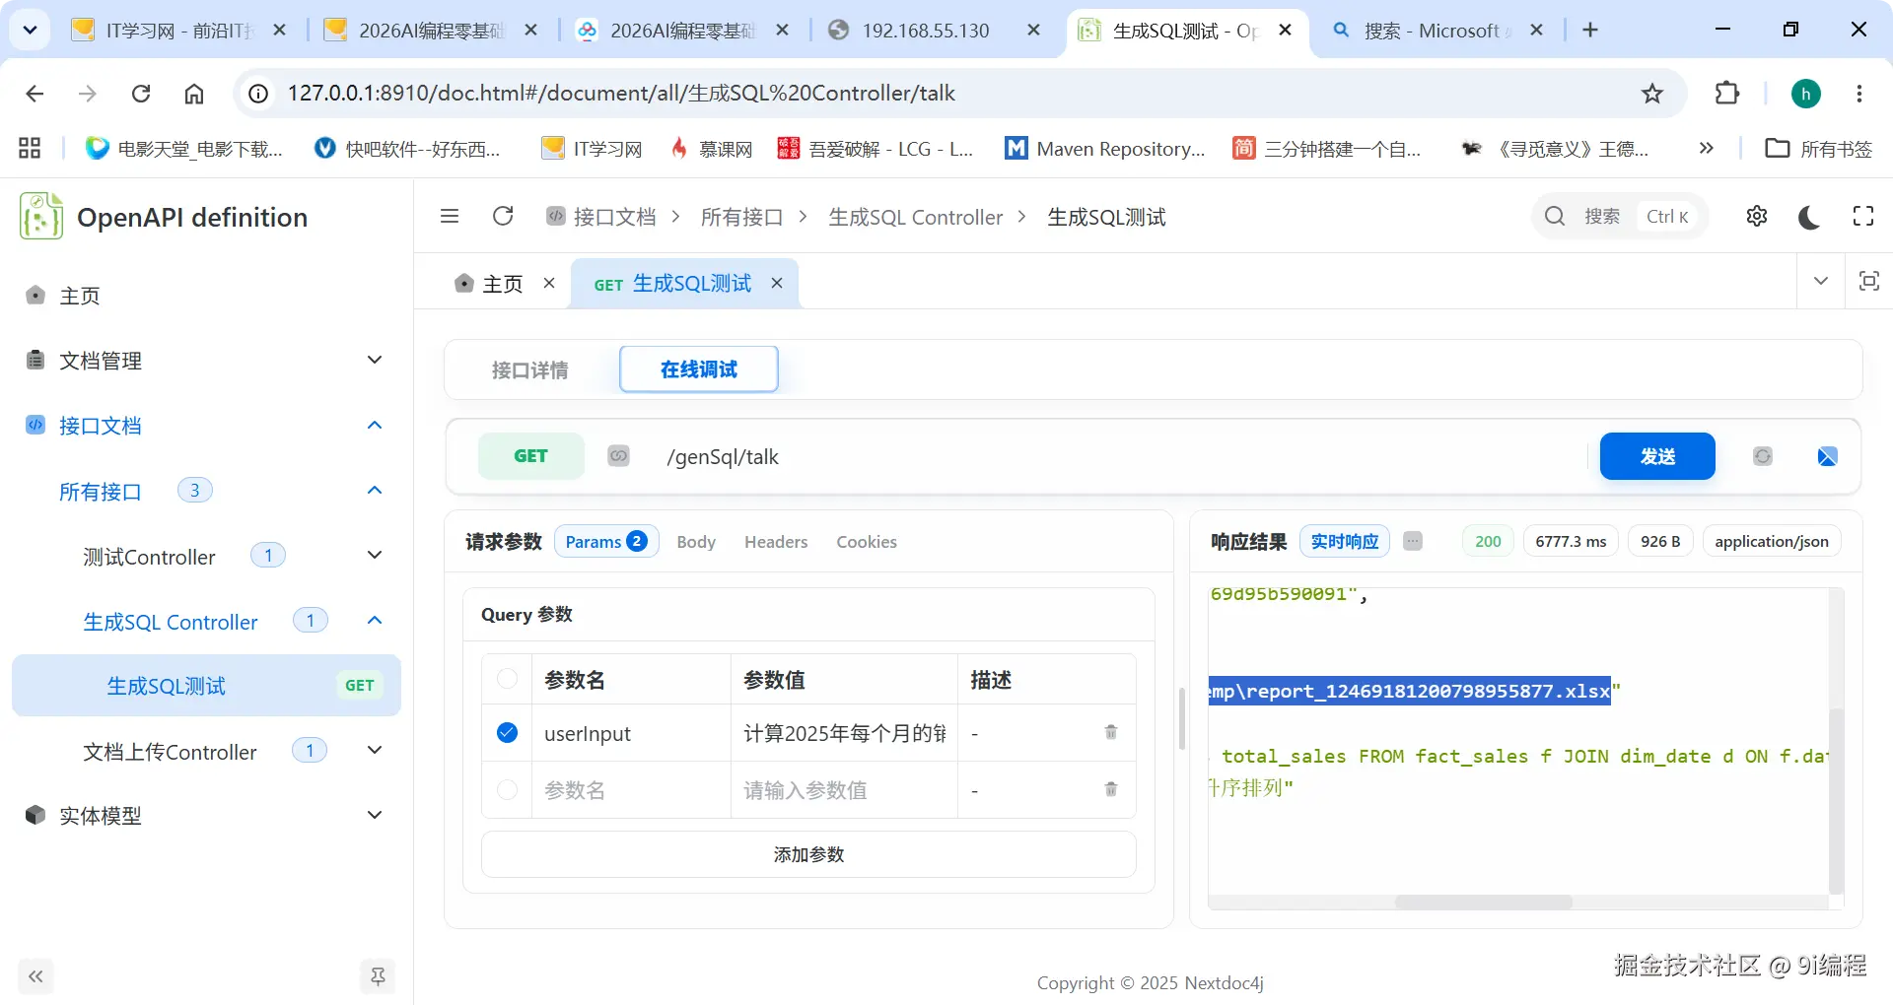
Task: Click the blue icon right of reset
Action: (x=1827, y=456)
